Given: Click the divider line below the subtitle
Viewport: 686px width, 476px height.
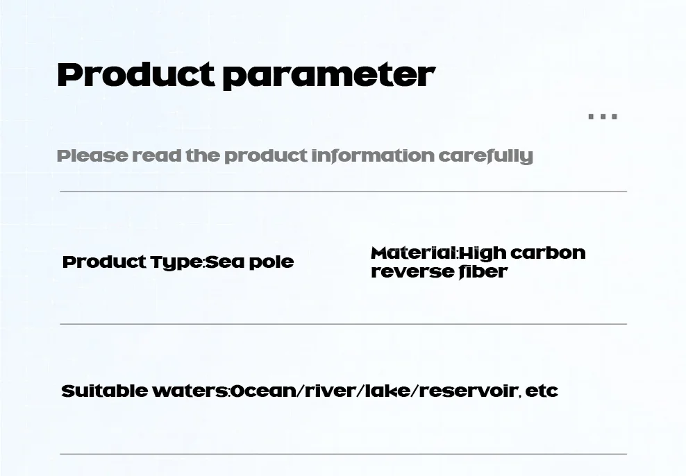Looking at the screenshot, I should tap(344, 192).
